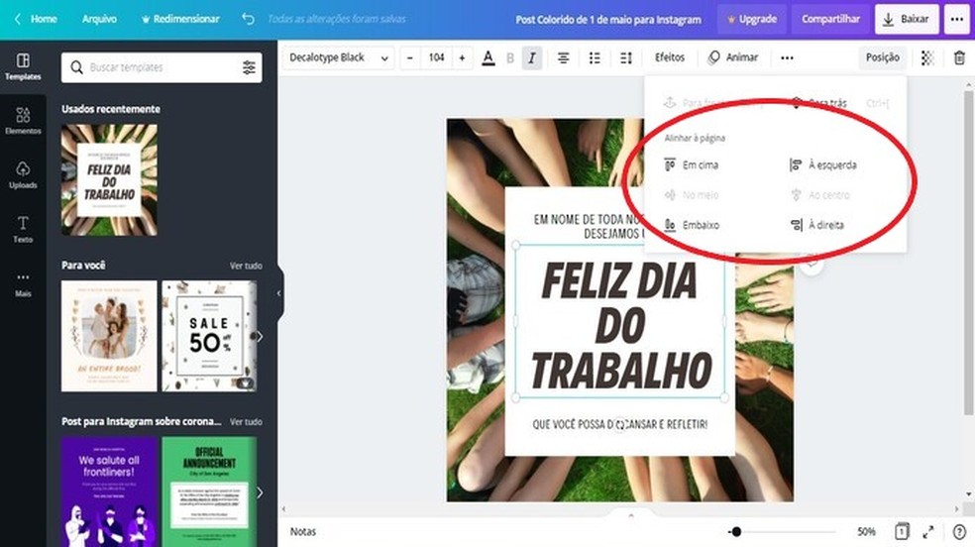Open the text color picker
This screenshot has width=975, height=547.
point(487,58)
